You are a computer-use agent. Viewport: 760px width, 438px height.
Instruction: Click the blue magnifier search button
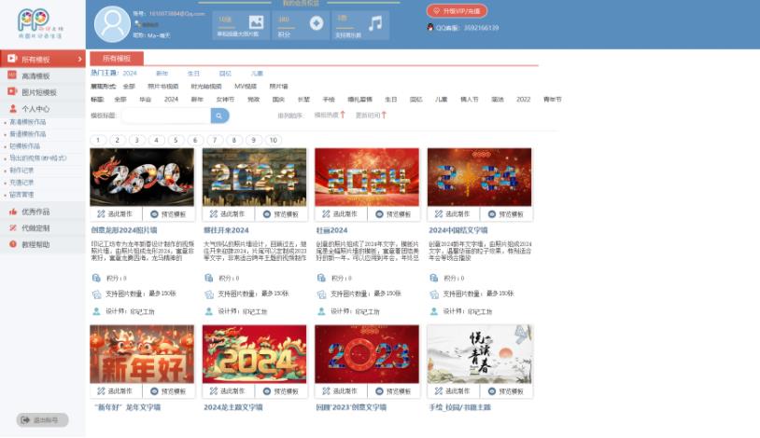point(219,116)
